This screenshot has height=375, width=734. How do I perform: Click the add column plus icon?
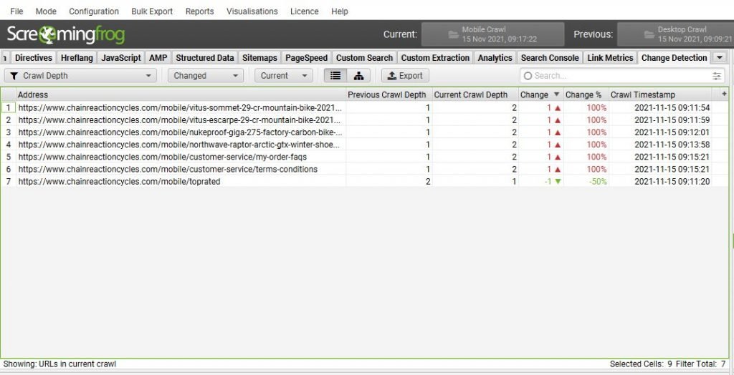click(x=724, y=94)
